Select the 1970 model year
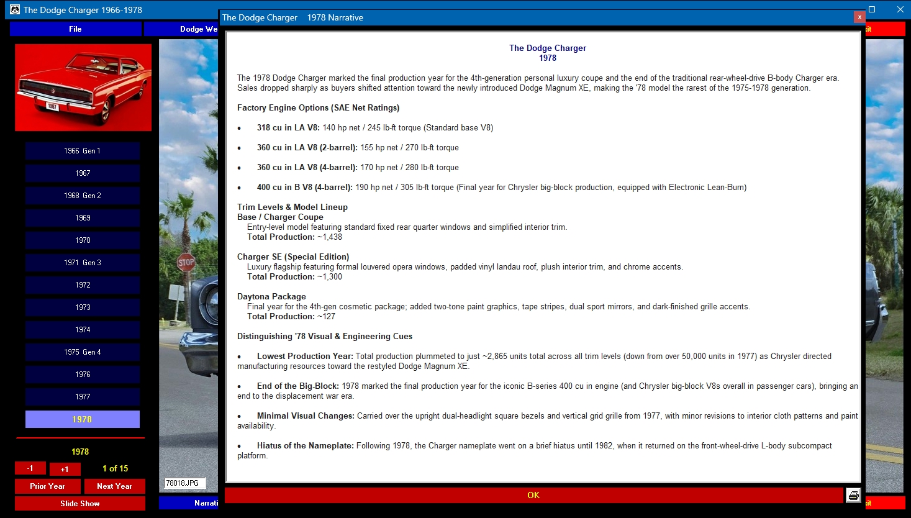The width and height of the screenshot is (911, 518). [83, 240]
